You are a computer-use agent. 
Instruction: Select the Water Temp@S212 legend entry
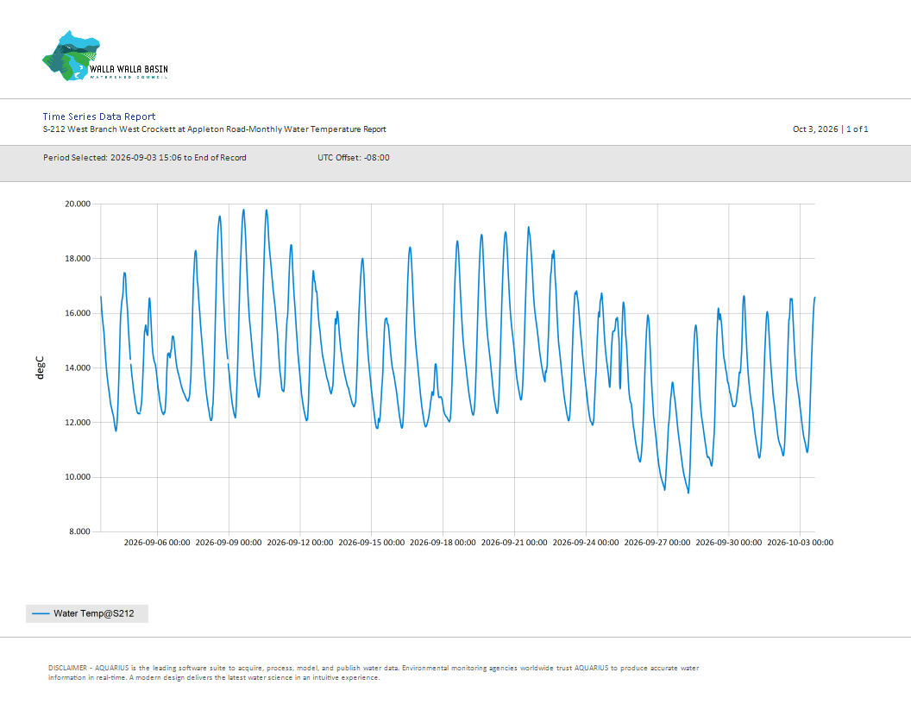click(x=86, y=613)
